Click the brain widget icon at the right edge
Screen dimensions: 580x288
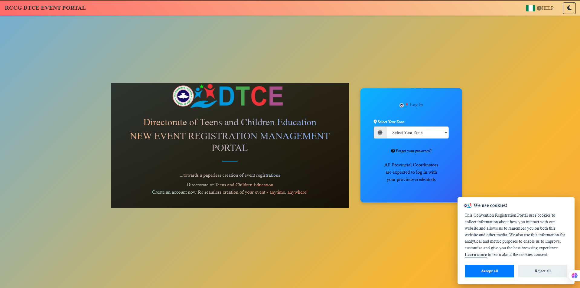(574, 276)
